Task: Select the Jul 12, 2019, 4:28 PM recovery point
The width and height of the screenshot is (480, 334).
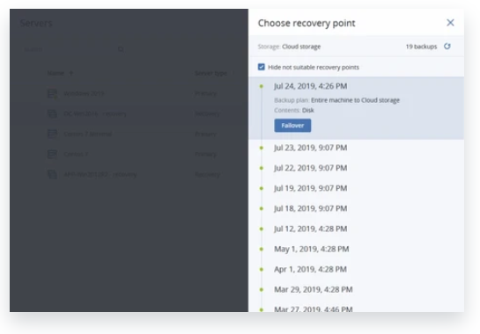Action: click(310, 229)
